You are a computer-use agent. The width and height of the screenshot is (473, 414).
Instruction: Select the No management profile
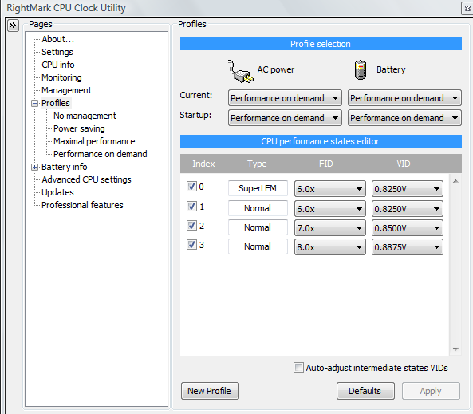tap(85, 116)
